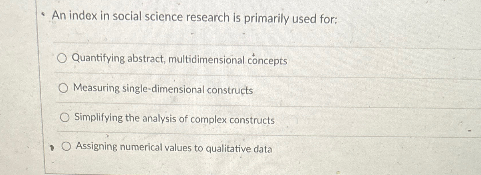Click the label 'Simplifying the analysis of complex constructs'
This screenshot has width=481, height=175.
click(174, 120)
